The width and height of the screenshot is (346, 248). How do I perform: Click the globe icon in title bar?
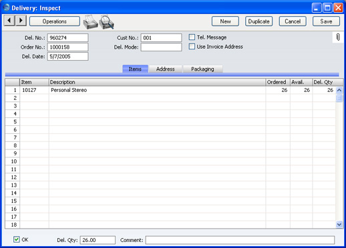click(6, 7)
